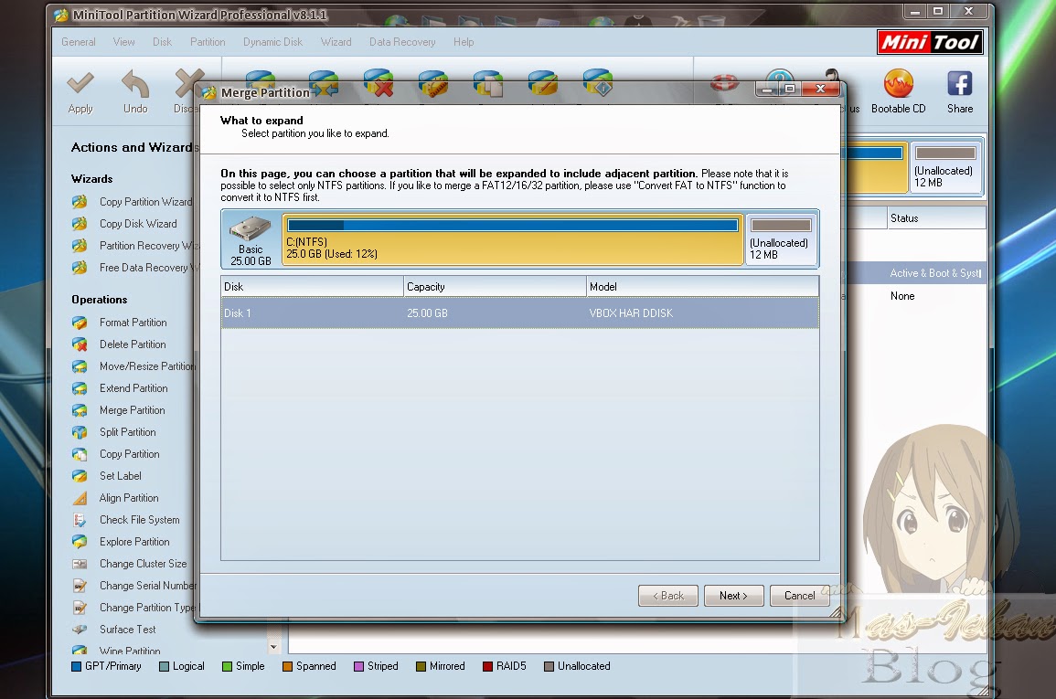The image size is (1056, 699).
Task: Open the Partition menu
Action: (x=208, y=42)
